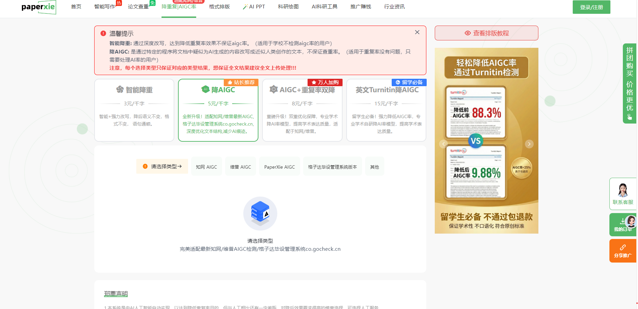Click the smiley icon in 留学必备 badge

[398, 82]
